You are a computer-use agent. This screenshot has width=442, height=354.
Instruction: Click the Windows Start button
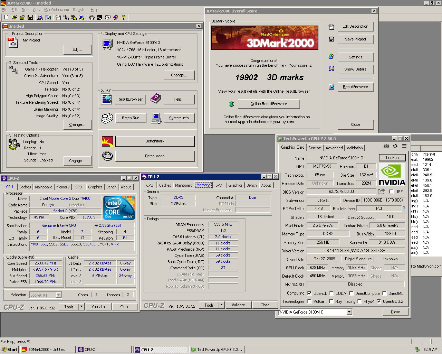(10, 350)
